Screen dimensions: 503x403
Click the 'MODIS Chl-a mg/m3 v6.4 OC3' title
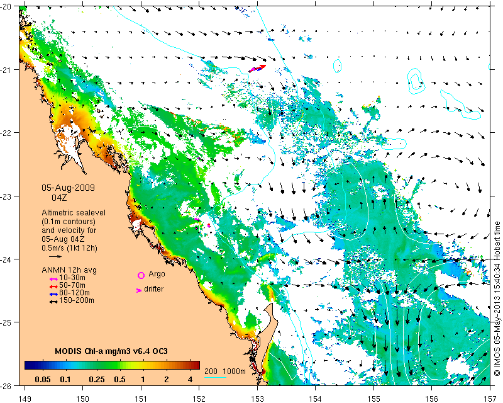tap(111, 351)
